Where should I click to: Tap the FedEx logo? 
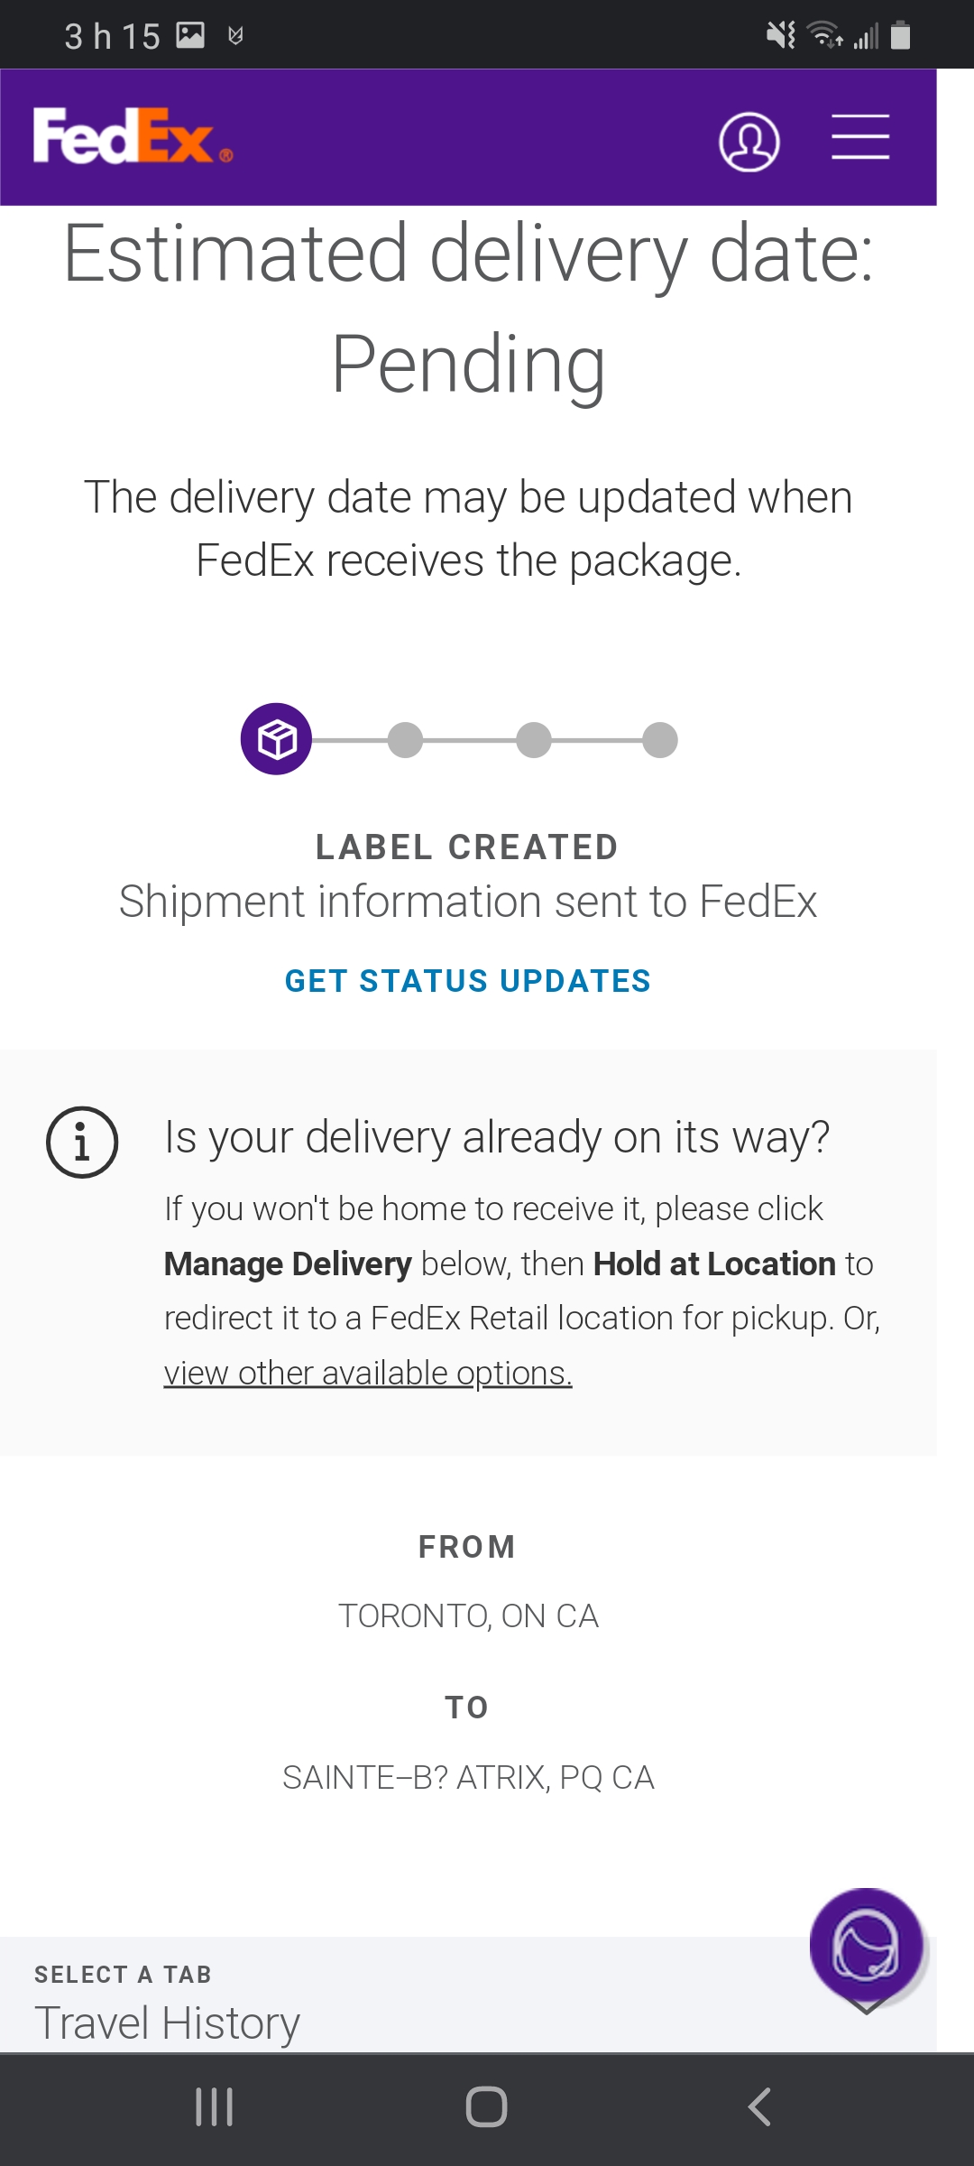[x=133, y=136]
